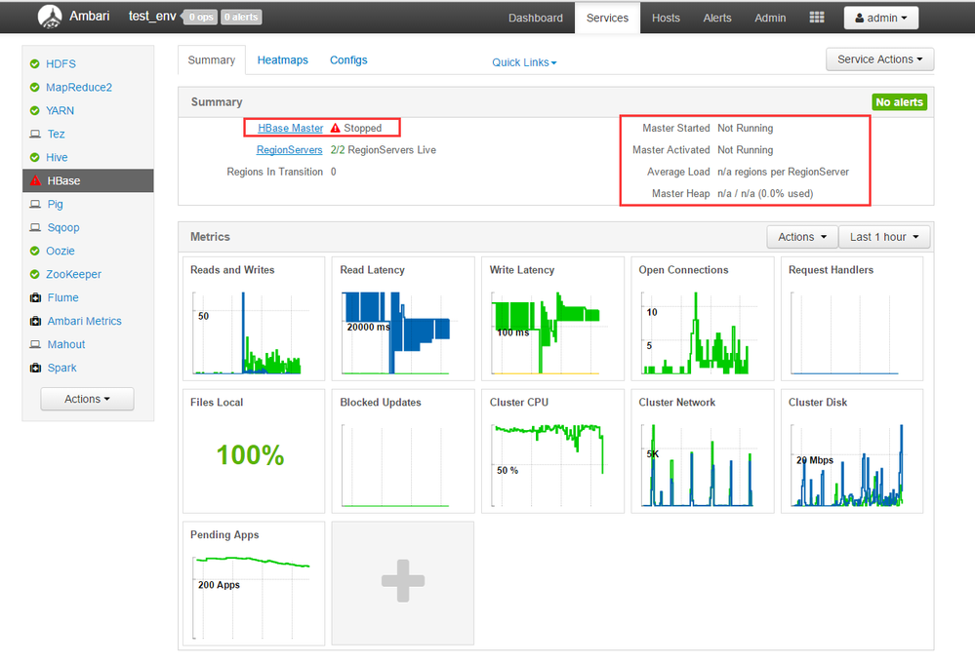Screen dimensions: 975x663
Task: Click the stopped warning icon near HBase Master
Action: click(335, 128)
